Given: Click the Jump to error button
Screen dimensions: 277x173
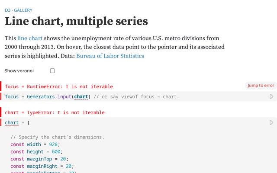Looking at the screenshot, I should point(261,86).
